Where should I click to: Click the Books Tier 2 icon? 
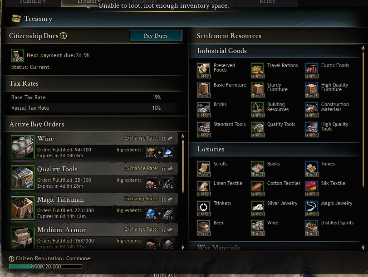coord(257,169)
